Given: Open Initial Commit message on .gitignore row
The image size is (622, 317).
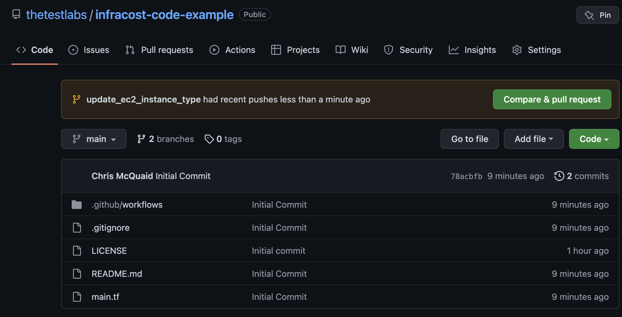Looking at the screenshot, I should [x=279, y=228].
